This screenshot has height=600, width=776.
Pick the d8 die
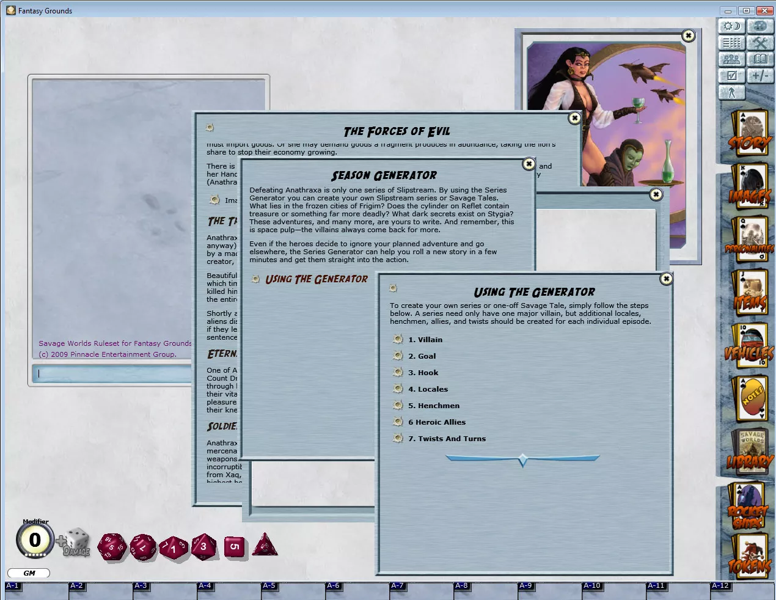tap(204, 547)
